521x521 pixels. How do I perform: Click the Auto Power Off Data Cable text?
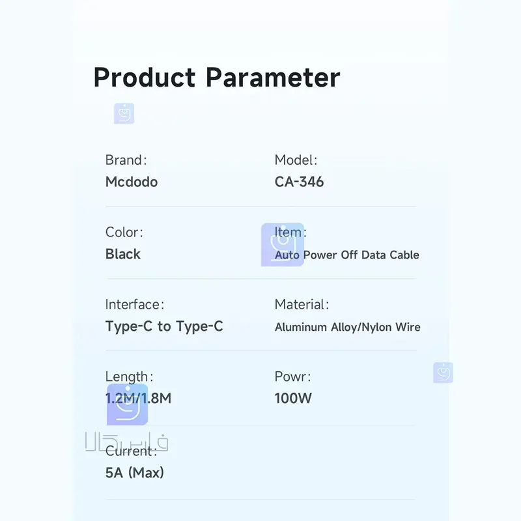tap(346, 255)
